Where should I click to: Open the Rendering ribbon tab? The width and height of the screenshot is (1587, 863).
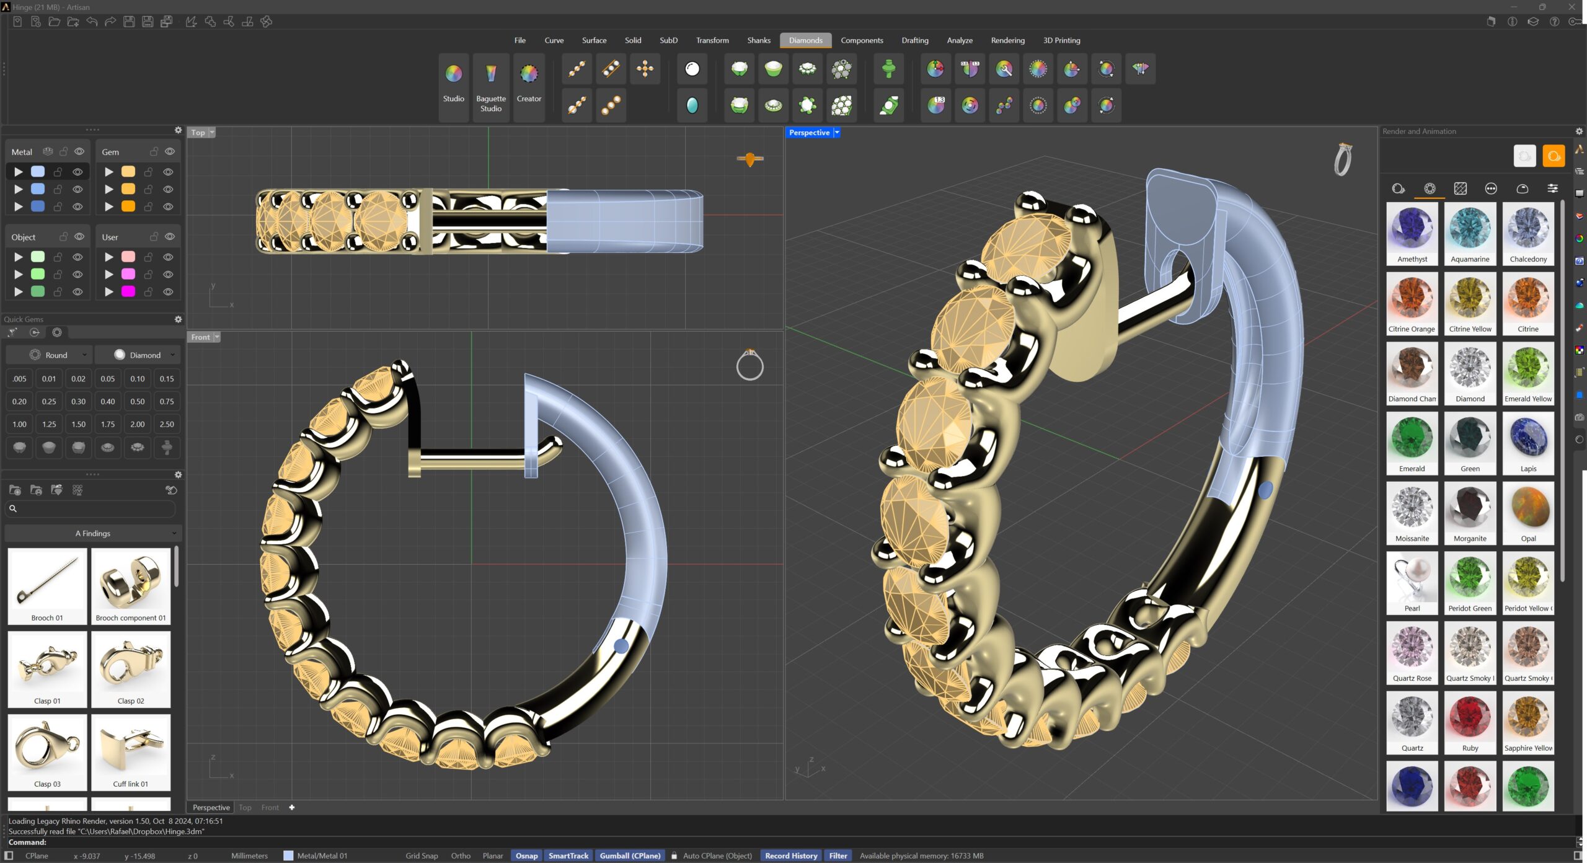click(1007, 40)
